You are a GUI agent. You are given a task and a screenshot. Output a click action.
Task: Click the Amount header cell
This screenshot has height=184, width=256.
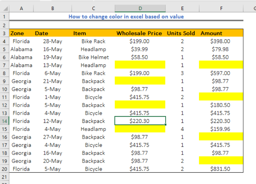tap(221, 33)
